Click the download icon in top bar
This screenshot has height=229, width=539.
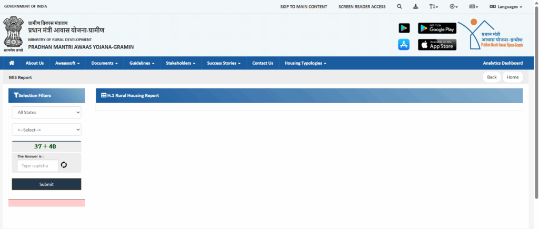click(x=416, y=7)
